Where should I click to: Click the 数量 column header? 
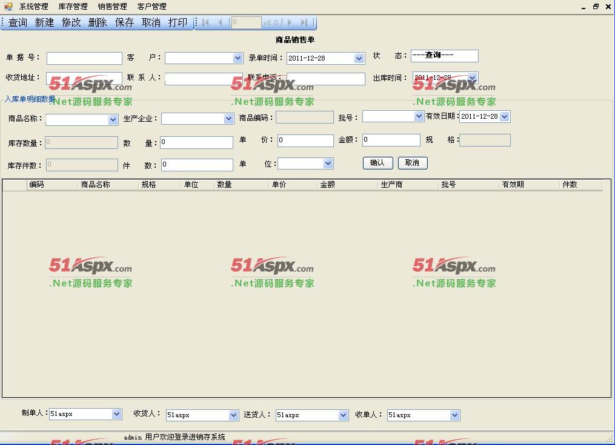point(242,185)
